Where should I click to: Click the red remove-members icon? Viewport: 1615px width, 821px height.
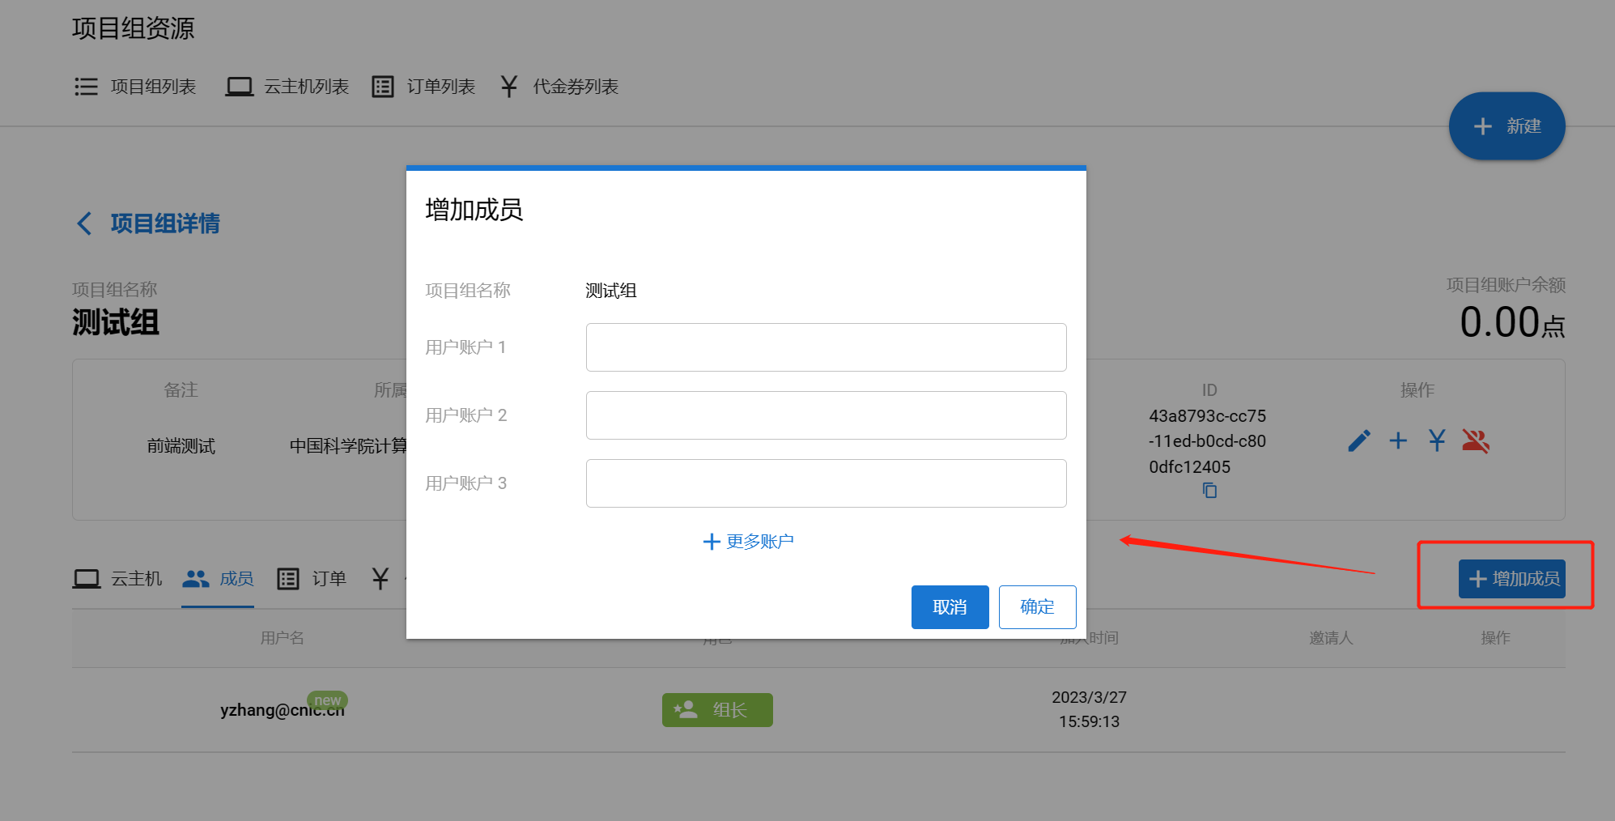[x=1476, y=440]
